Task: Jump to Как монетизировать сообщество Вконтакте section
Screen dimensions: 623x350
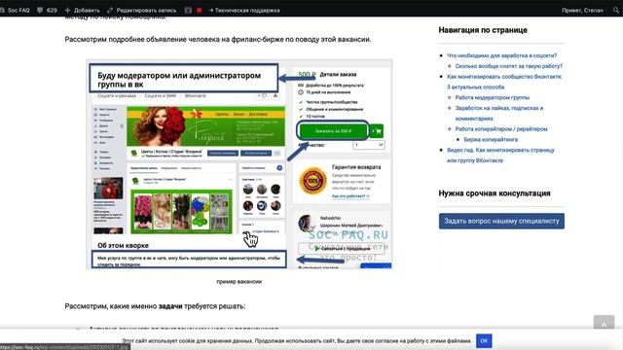Action: [x=504, y=82]
